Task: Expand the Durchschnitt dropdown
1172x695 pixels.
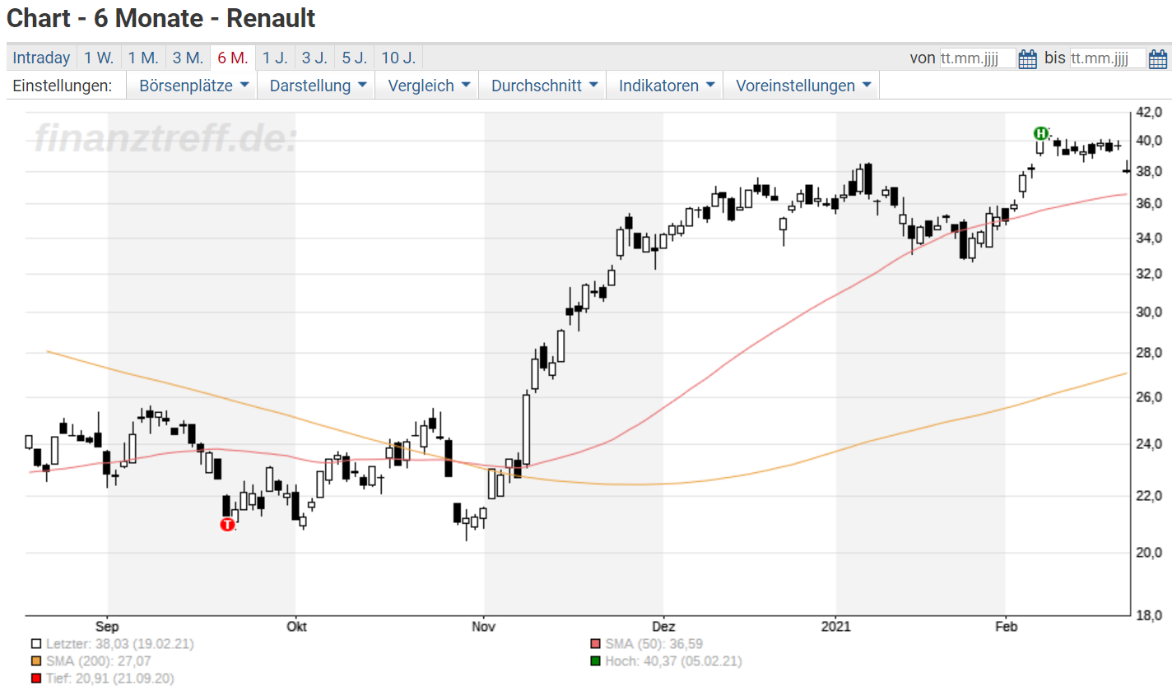Action: tap(543, 86)
